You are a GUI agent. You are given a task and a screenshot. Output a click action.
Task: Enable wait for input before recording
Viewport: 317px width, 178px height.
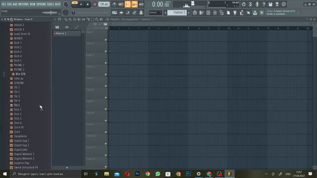click(x=121, y=4)
